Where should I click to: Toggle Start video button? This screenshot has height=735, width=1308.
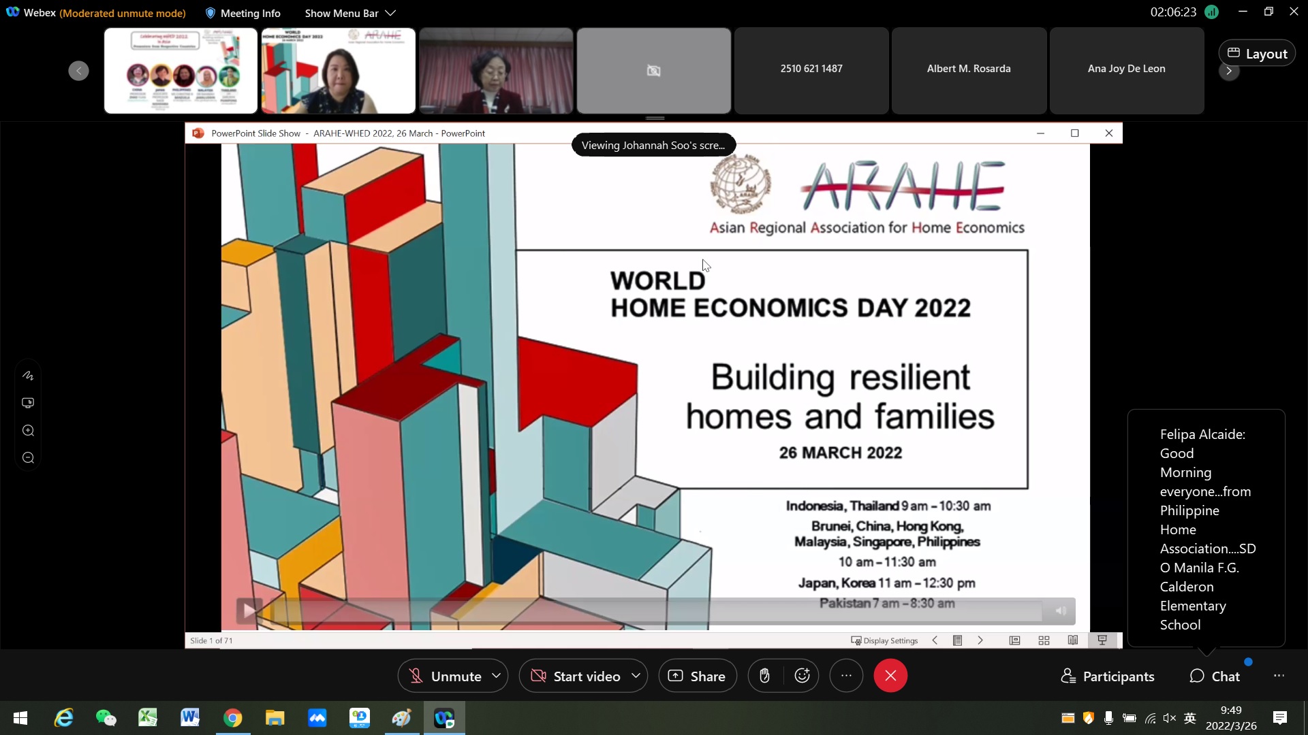(x=576, y=676)
